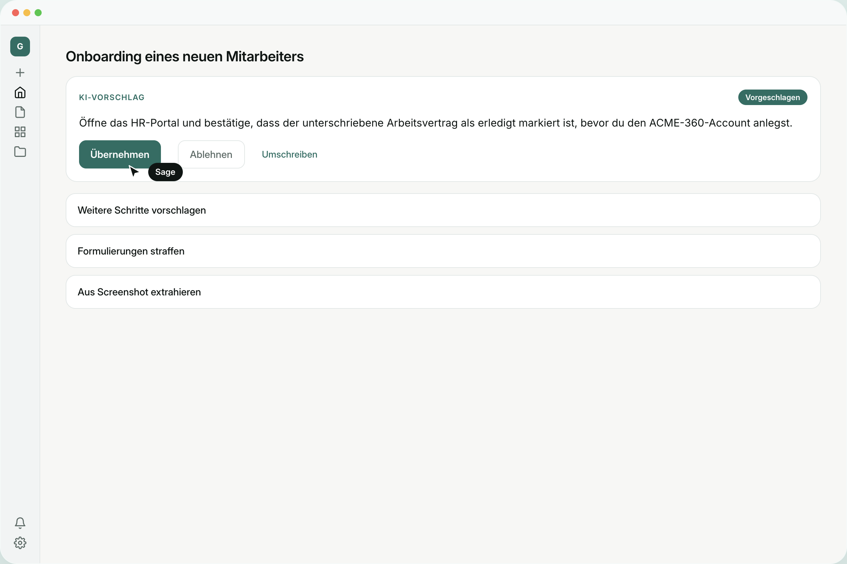Viewport: 847px width, 564px height.
Task: Show notifications via bell icon
Action: point(20,523)
